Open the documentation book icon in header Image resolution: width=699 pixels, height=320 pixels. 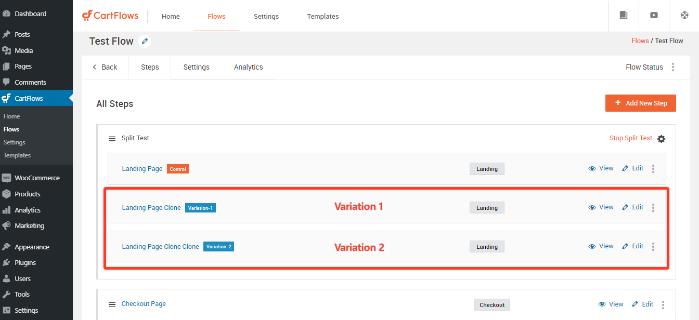tap(624, 16)
